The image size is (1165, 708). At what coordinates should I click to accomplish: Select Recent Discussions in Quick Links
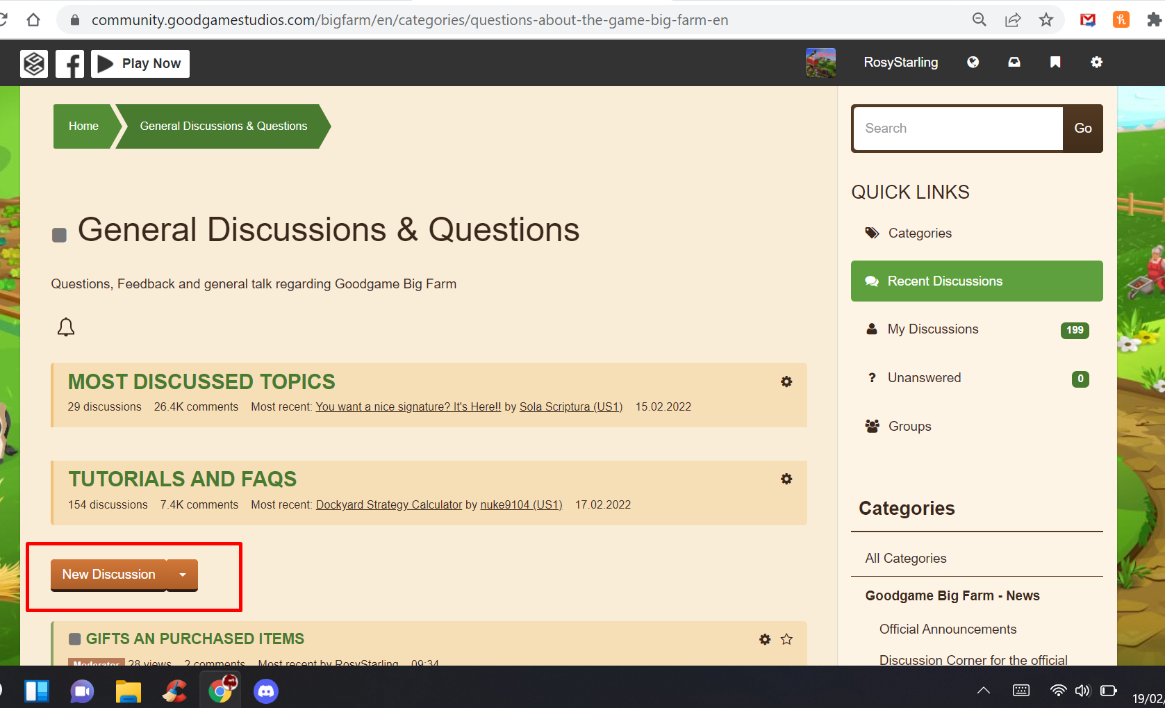click(977, 281)
